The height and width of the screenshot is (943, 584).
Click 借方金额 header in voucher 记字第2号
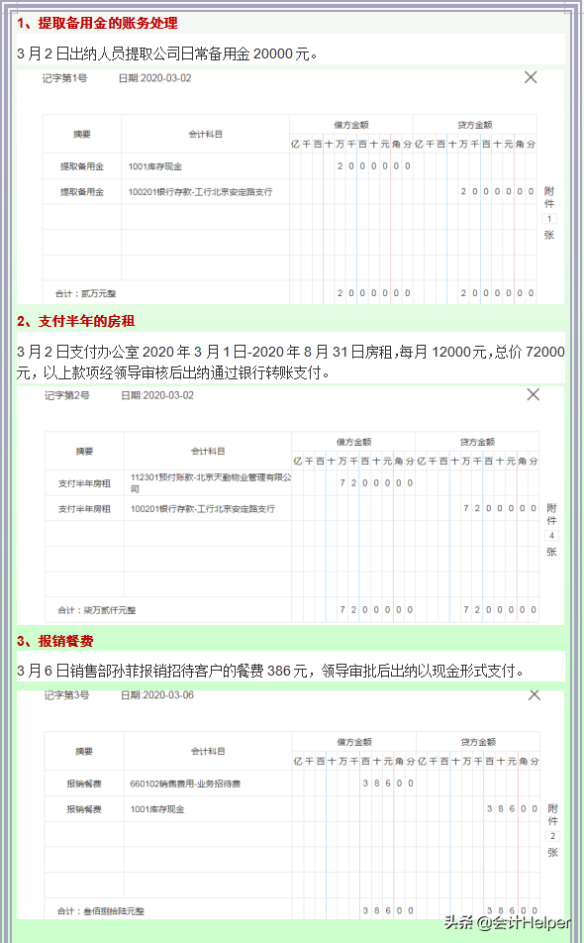tap(354, 442)
